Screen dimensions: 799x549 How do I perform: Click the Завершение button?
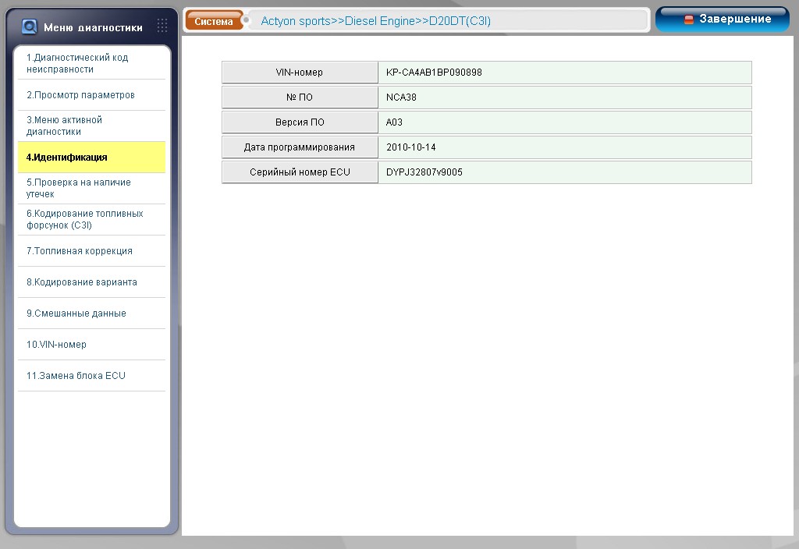click(x=722, y=19)
